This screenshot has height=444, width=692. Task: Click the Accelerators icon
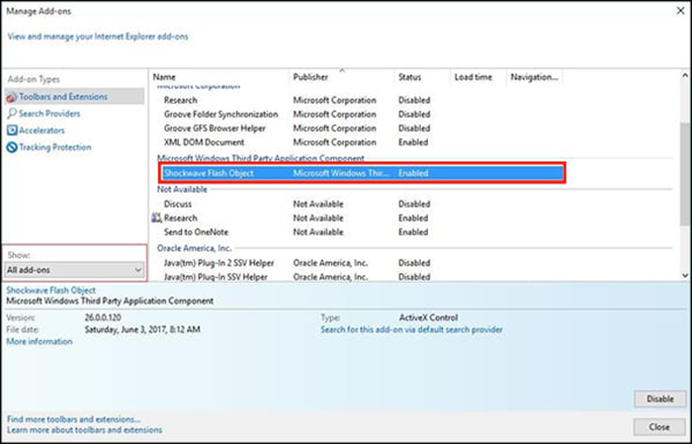[x=12, y=131]
